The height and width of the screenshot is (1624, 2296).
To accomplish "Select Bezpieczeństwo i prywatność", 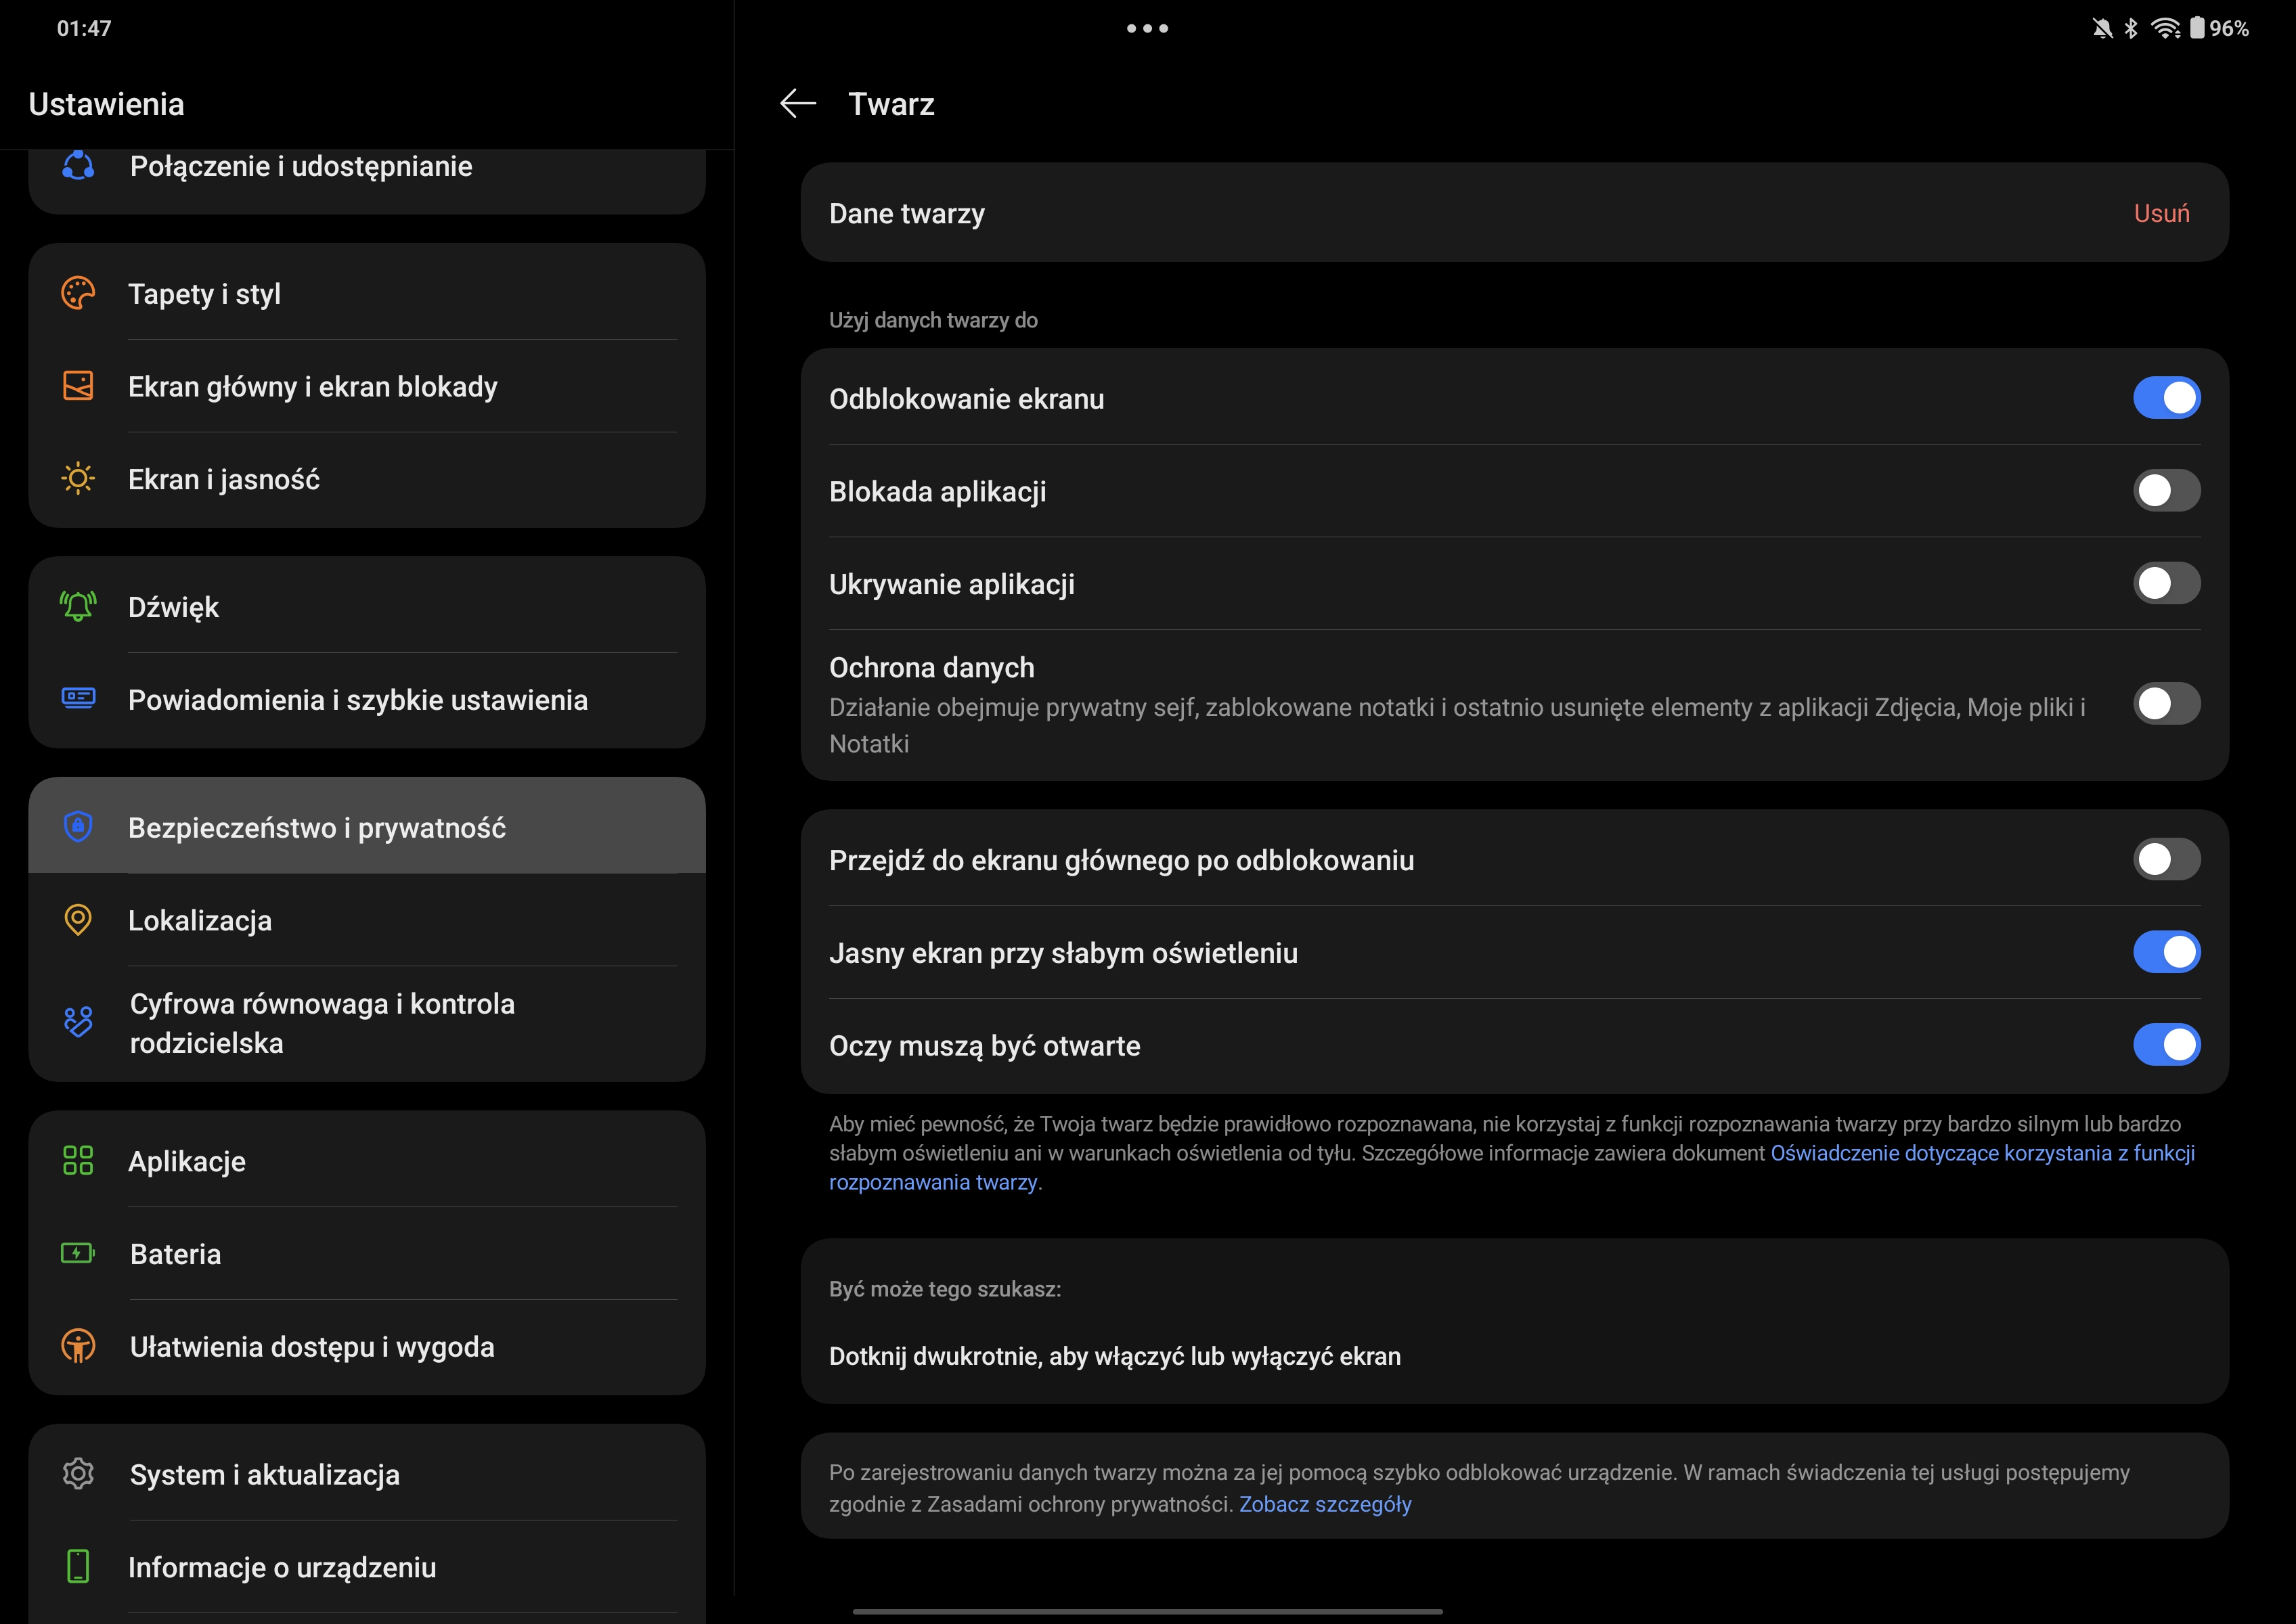I will click(367, 826).
